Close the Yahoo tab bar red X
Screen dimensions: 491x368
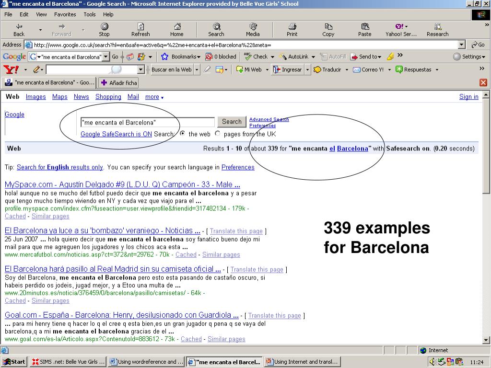pos(483,82)
